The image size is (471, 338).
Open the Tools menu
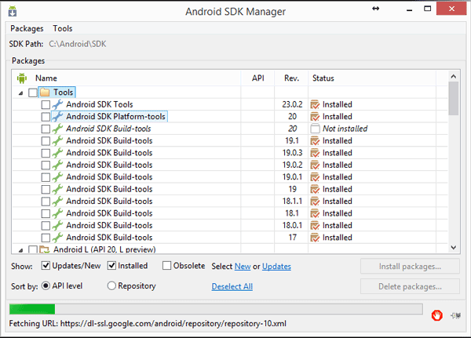coord(63,28)
